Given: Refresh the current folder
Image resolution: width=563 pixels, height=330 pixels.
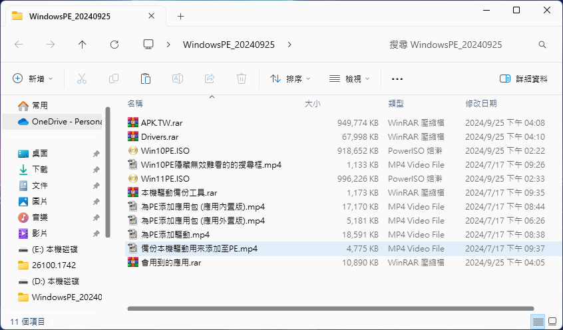Looking at the screenshot, I should 114,45.
